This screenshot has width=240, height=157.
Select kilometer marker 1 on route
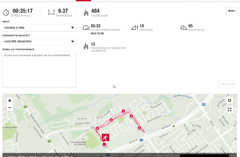123,111
